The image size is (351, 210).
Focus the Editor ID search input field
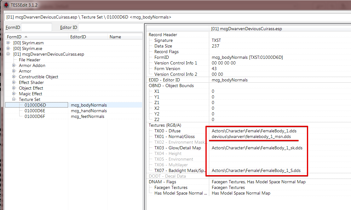[x=111, y=27]
